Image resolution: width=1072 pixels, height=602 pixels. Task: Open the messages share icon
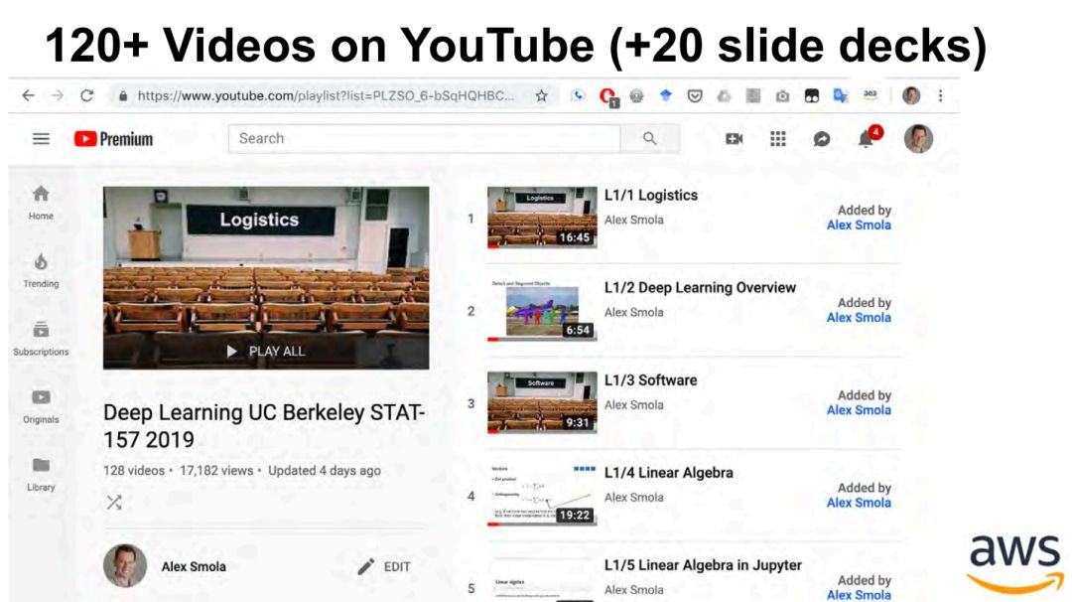point(822,139)
